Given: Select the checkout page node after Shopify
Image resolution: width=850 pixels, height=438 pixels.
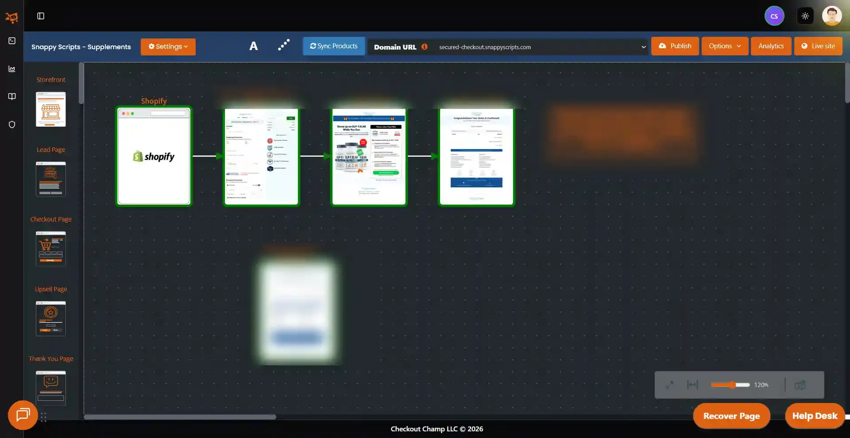Looking at the screenshot, I should pos(261,156).
